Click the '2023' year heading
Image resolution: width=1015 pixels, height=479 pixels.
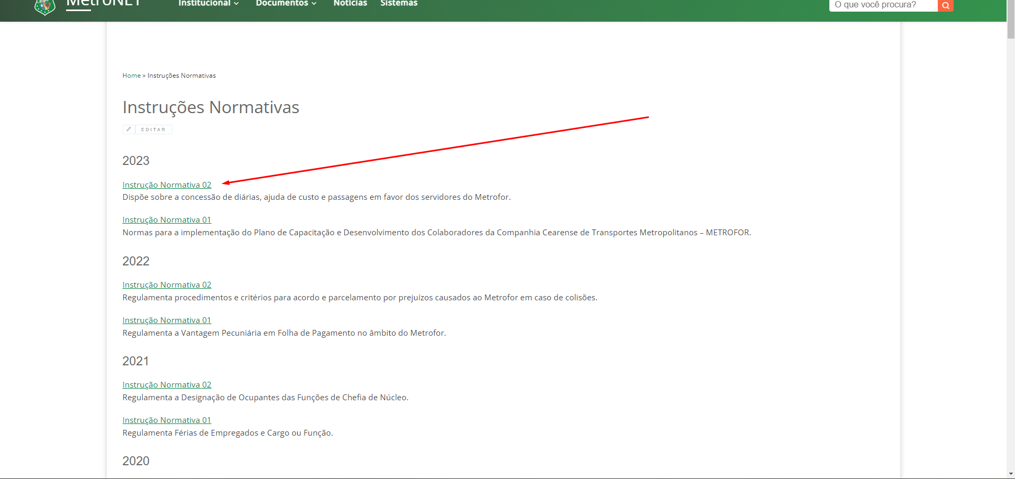(136, 161)
